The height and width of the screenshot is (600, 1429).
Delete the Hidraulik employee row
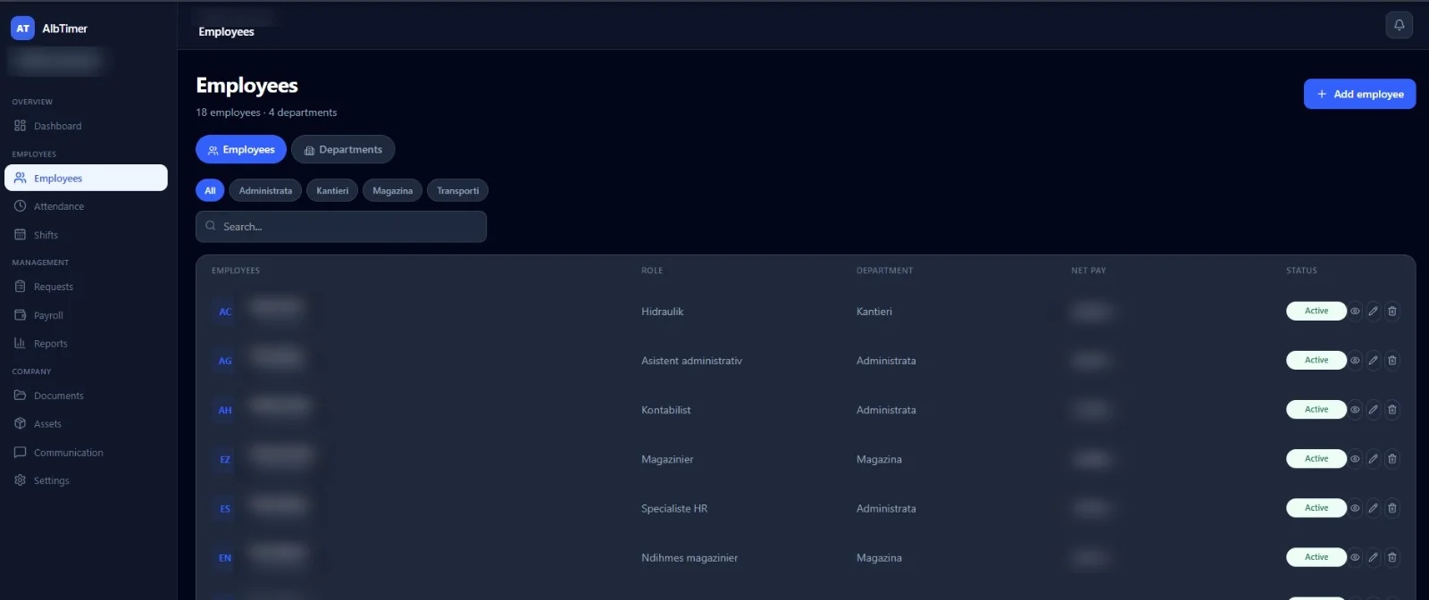1392,312
